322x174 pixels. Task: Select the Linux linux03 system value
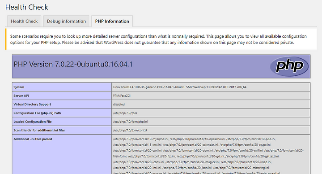point(179,87)
